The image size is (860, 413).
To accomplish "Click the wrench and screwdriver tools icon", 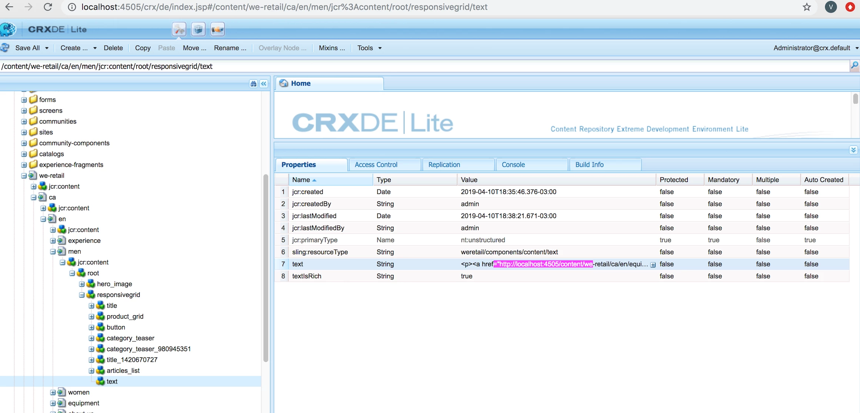I will pos(179,29).
